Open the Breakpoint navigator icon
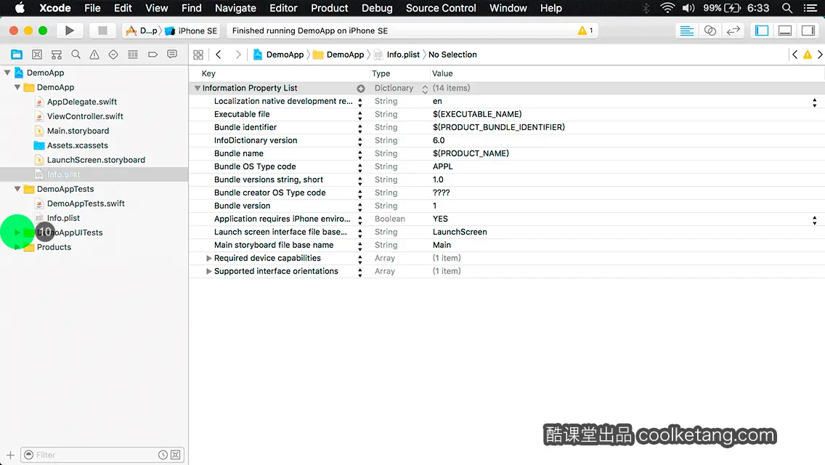Image resolution: width=825 pixels, height=465 pixels. coord(153,54)
